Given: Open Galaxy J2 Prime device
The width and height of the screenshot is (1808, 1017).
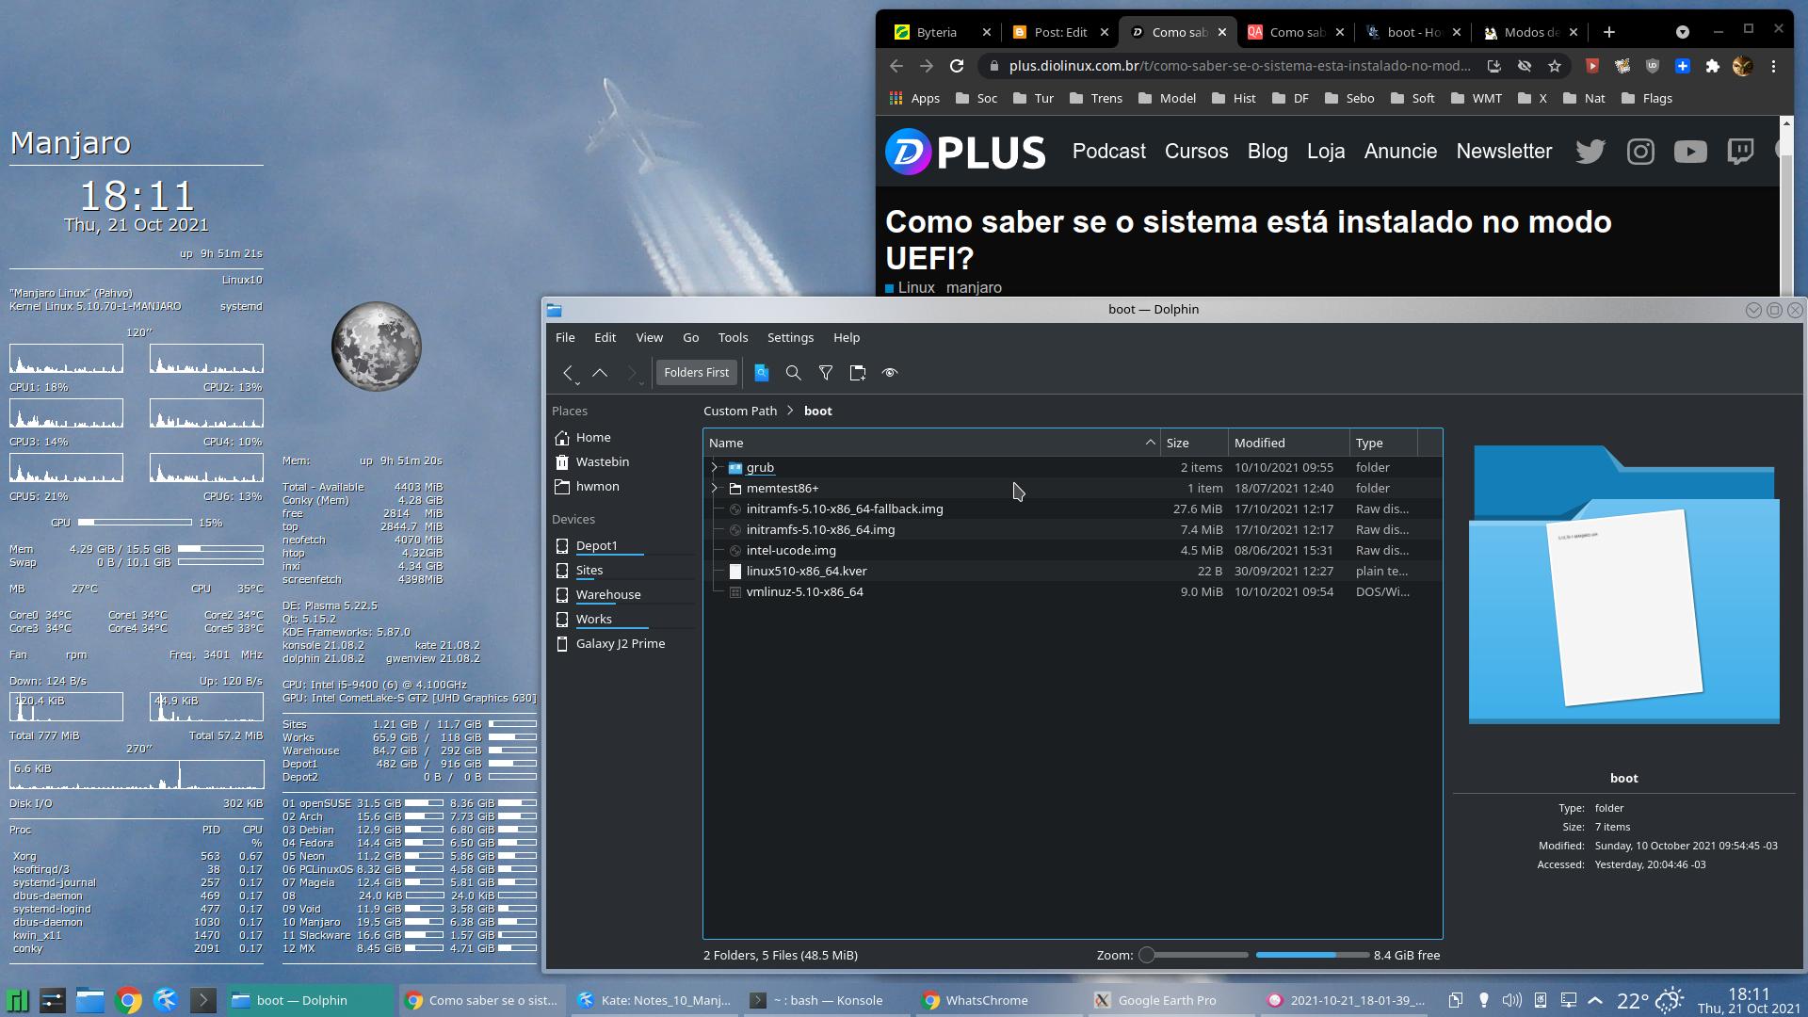Looking at the screenshot, I should pyautogui.click(x=622, y=643).
